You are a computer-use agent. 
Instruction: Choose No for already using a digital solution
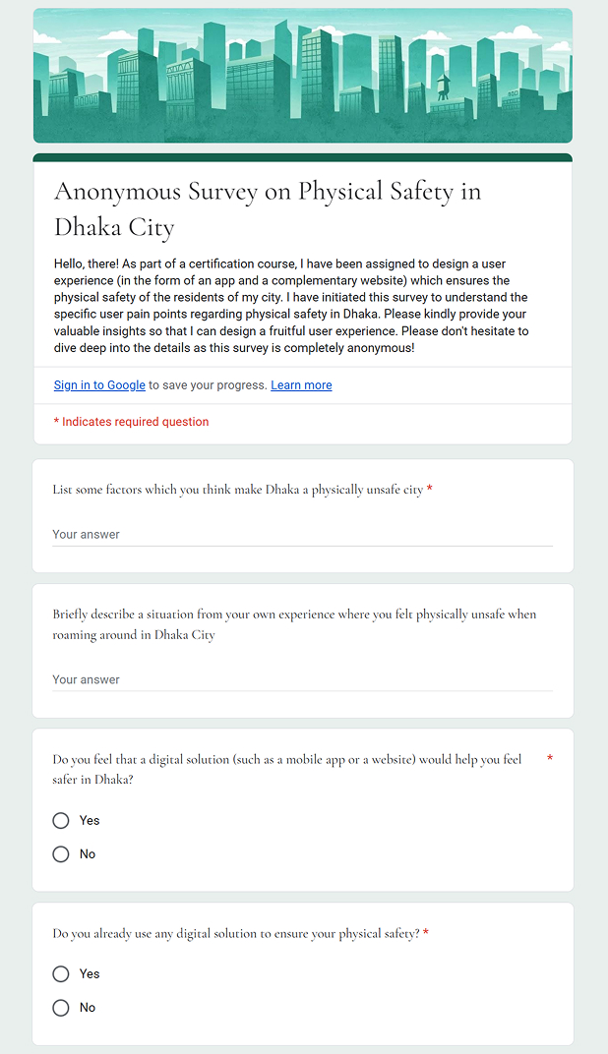[x=61, y=1008]
